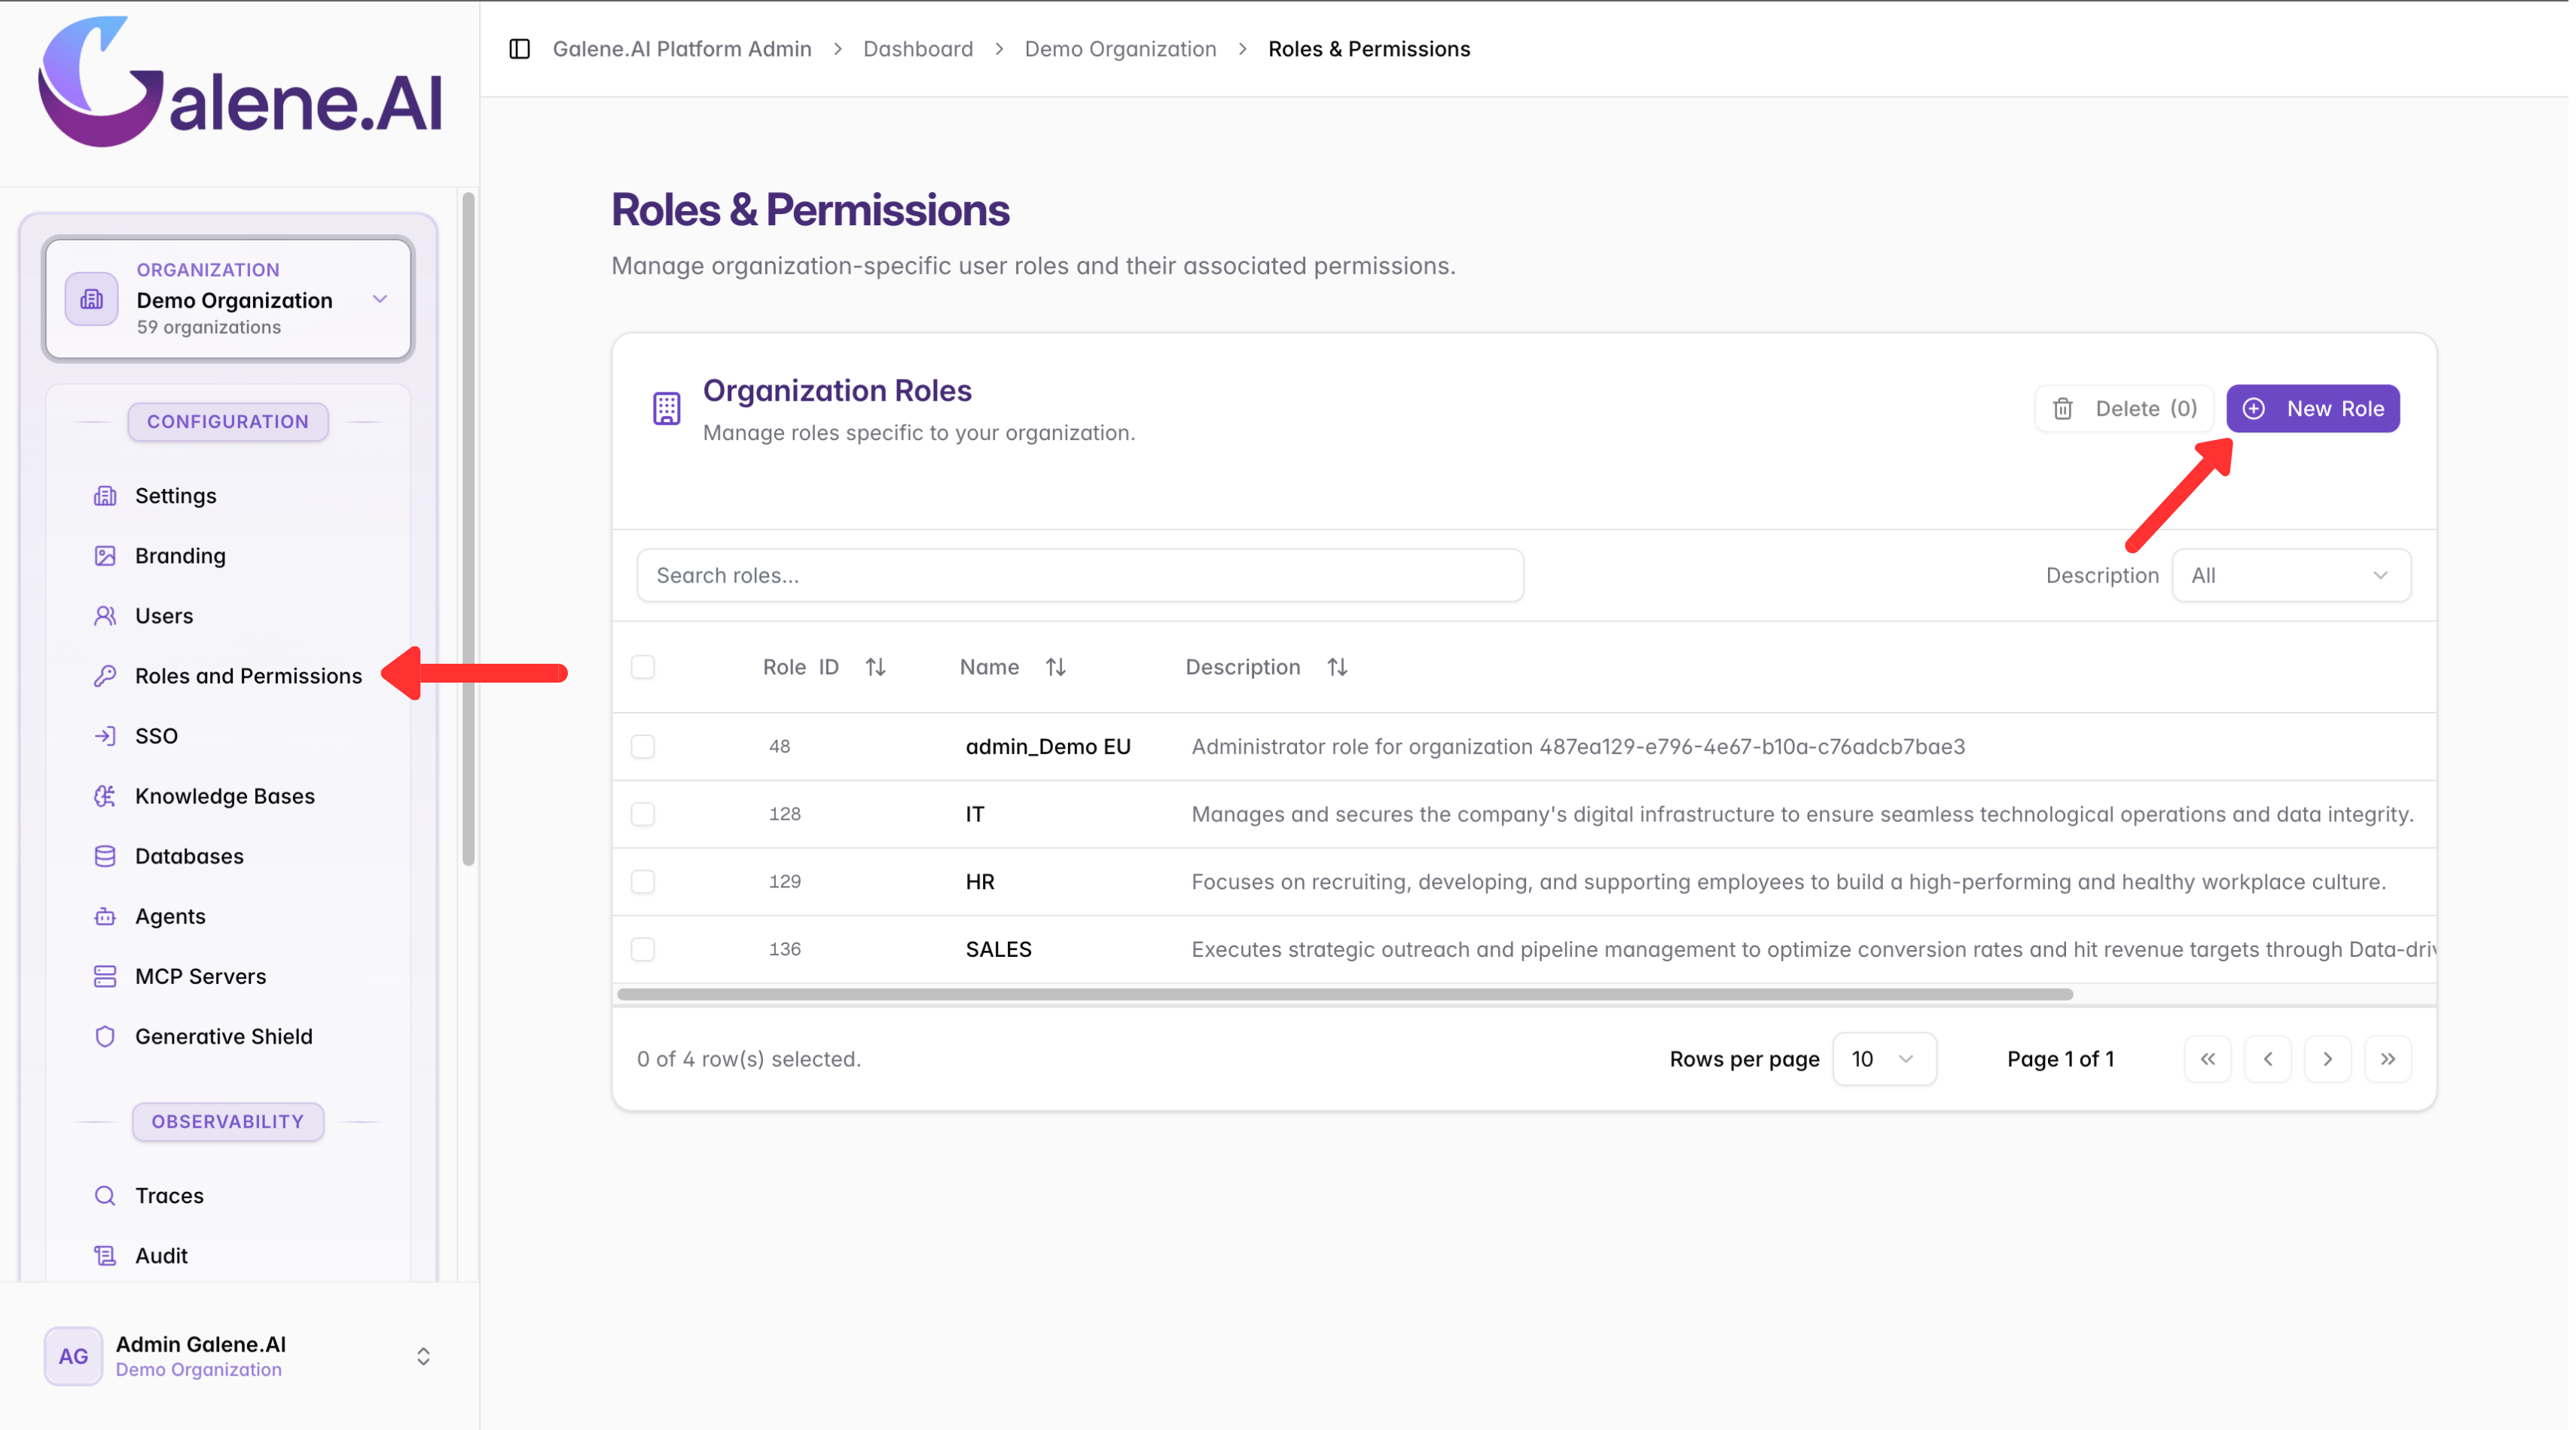Select Roles and Permissions in the sidebar

(x=248, y=675)
